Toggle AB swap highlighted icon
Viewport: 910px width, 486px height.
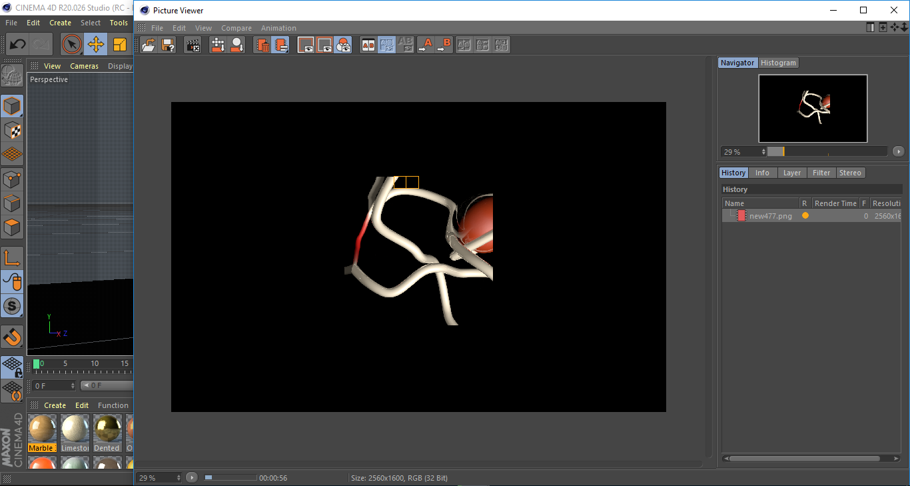[x=386, y=45]
